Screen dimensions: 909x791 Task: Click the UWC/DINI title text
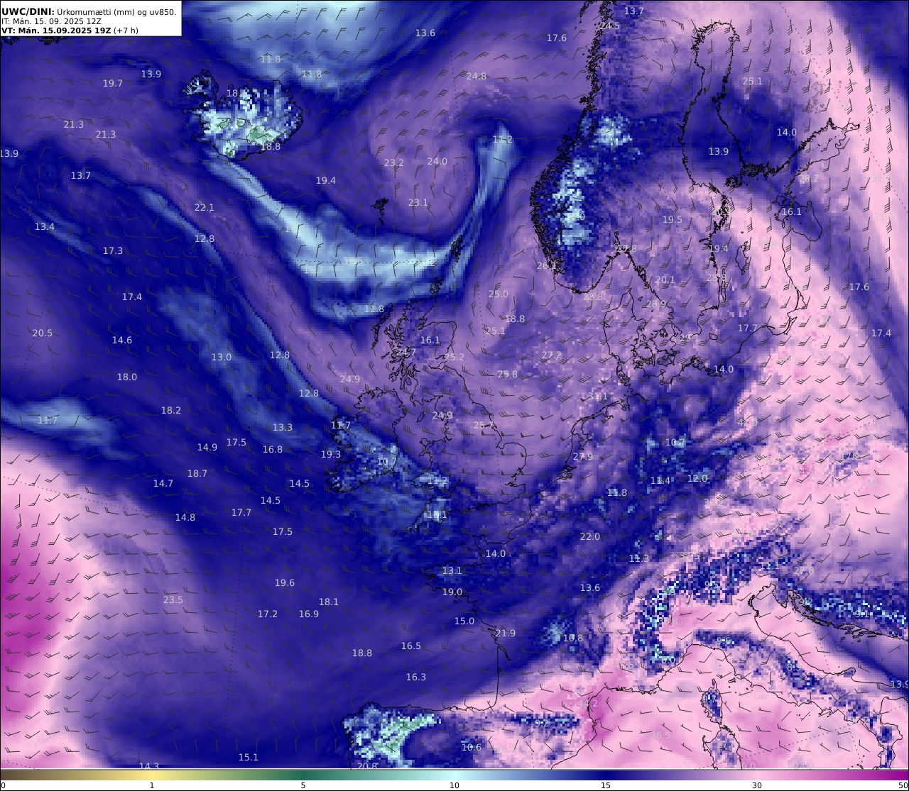[89, 11]
